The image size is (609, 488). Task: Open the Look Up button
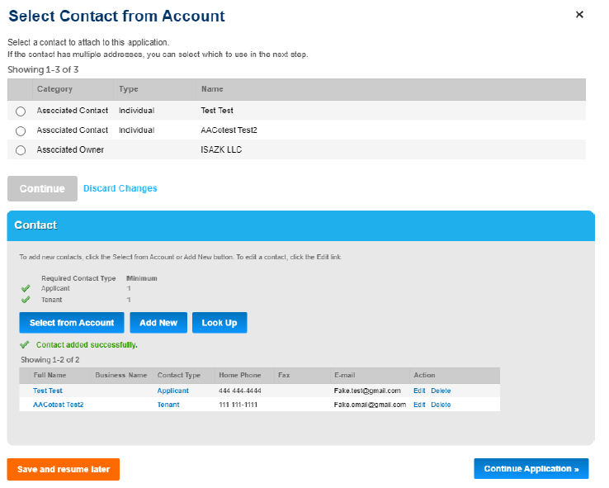tap(220, 323)
